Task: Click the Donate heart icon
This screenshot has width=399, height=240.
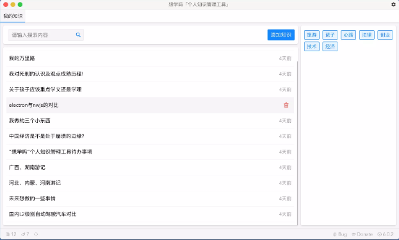Action: [x=354, y=234]
